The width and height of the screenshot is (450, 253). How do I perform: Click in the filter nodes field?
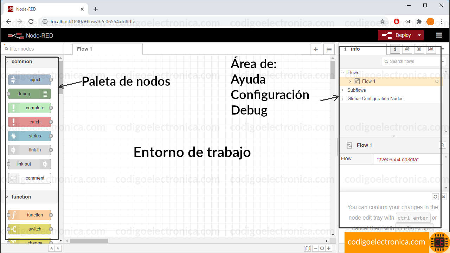(x=32, y=49)
